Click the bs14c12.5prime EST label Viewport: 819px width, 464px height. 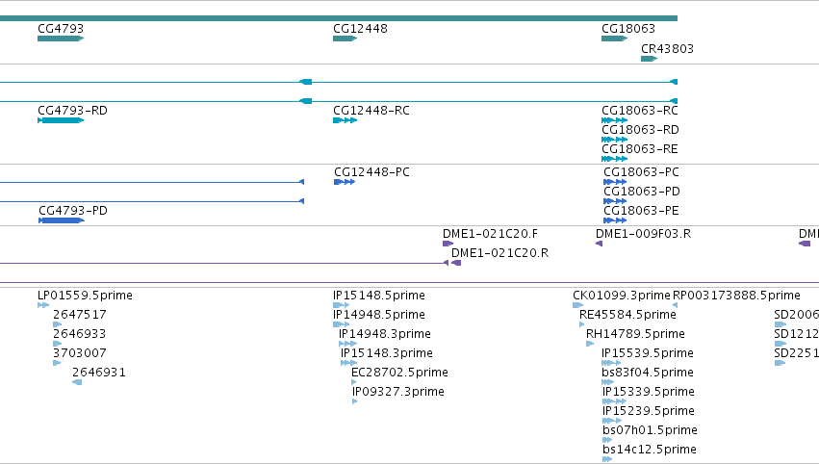pos(650,450)
